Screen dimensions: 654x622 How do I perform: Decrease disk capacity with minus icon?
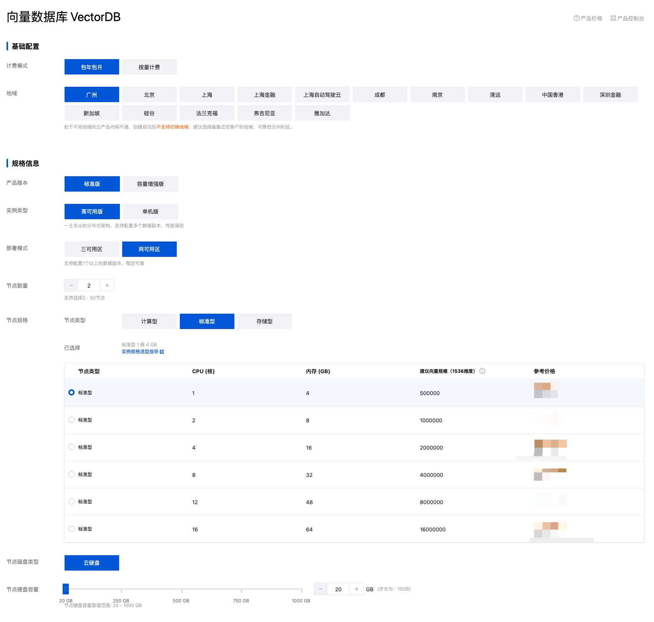tap(320, 589)
